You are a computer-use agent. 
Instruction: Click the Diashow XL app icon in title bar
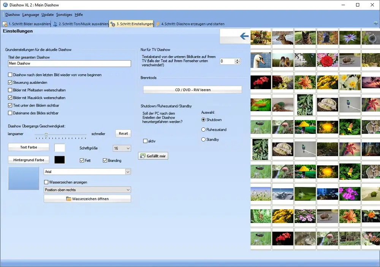point(5,5)
